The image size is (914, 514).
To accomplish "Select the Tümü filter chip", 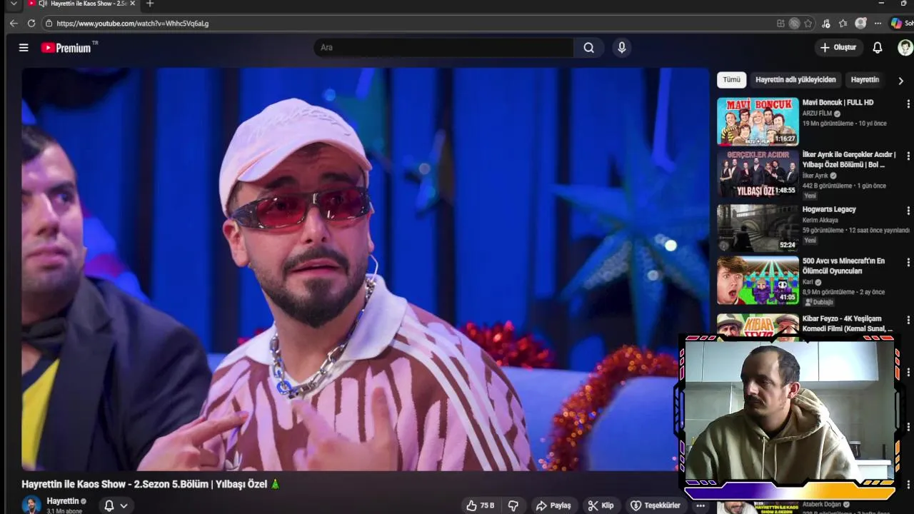I will (x=732, y=80).
